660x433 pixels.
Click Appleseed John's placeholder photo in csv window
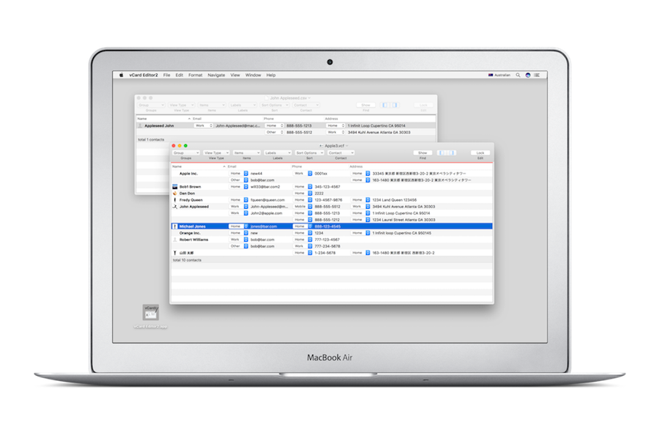click(140, 126)
